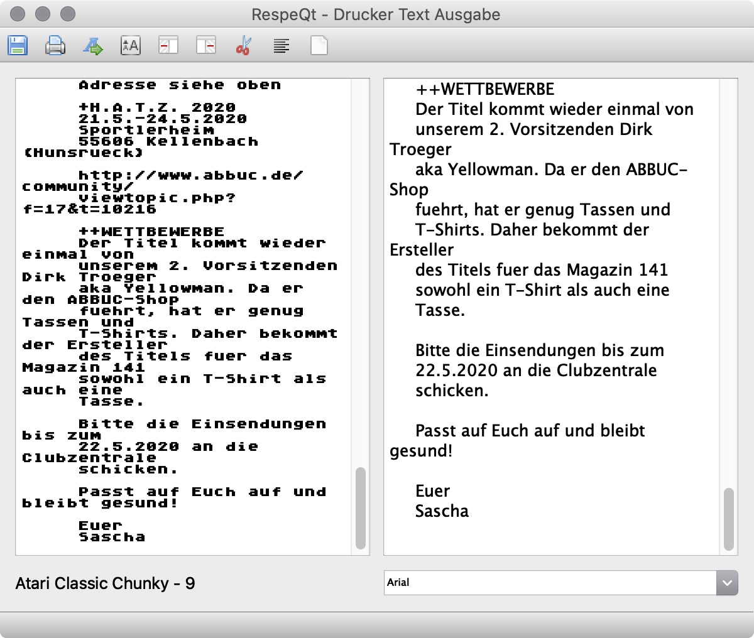Viewport: 754px width, 638px height.
Task: Click 'Atari Classic Chunky - 9' label
Action: 106,583
